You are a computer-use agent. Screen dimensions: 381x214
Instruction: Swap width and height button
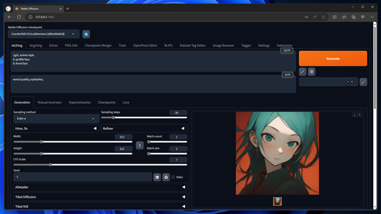click(140, 146)
